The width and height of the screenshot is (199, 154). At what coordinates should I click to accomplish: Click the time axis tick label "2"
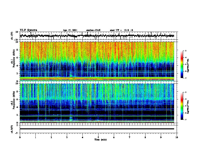pyautogui.click(x=51, y=137)
